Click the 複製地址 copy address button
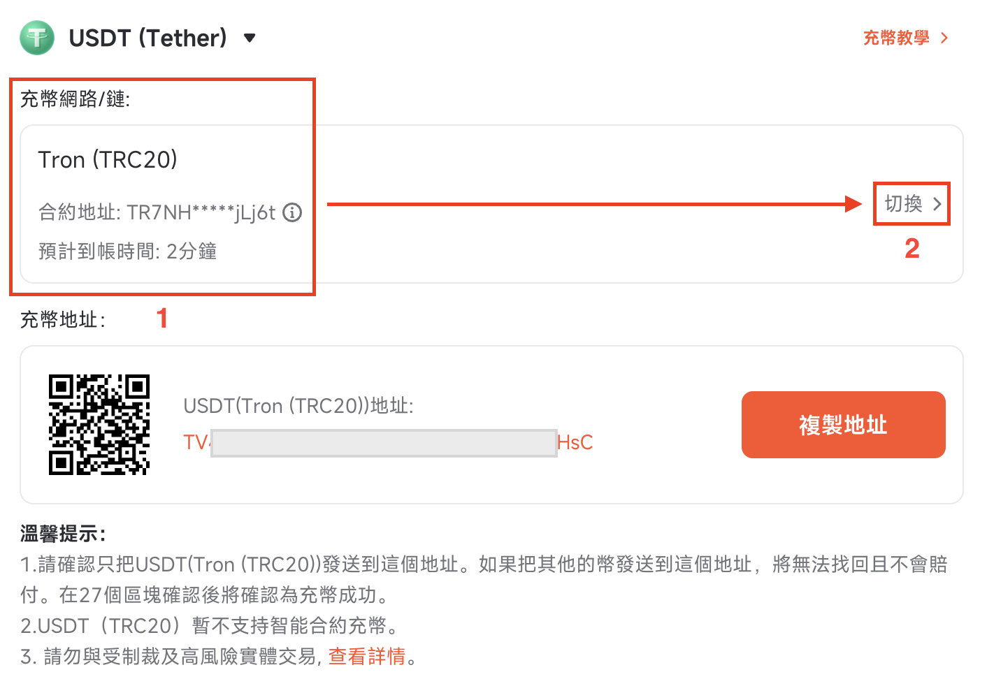Viewport: 987px width, 693px height. pos(844,425)
